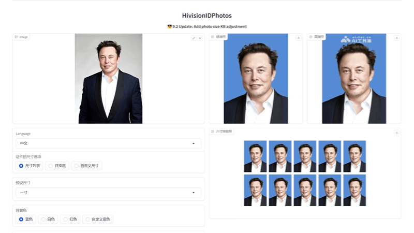Click the image icon beside the Image label
Screen dimensions: 414x233
[x=17, y=37]
